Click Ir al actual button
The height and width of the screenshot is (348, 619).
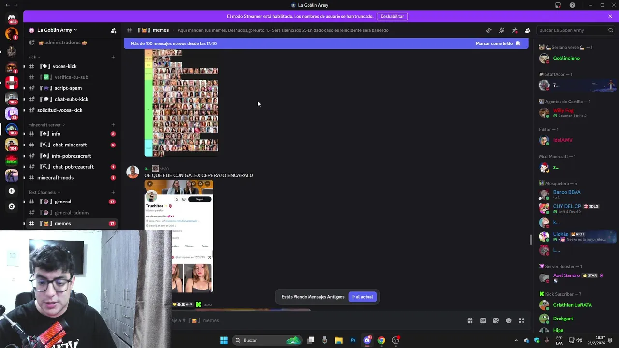coord(362,297)
